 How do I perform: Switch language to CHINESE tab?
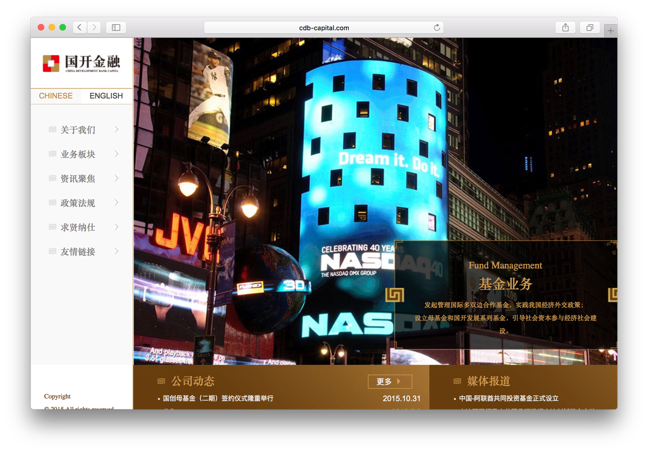coord(56,96)
